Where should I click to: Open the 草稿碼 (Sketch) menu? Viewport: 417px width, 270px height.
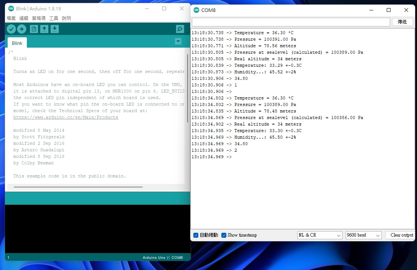click(39, 18)
